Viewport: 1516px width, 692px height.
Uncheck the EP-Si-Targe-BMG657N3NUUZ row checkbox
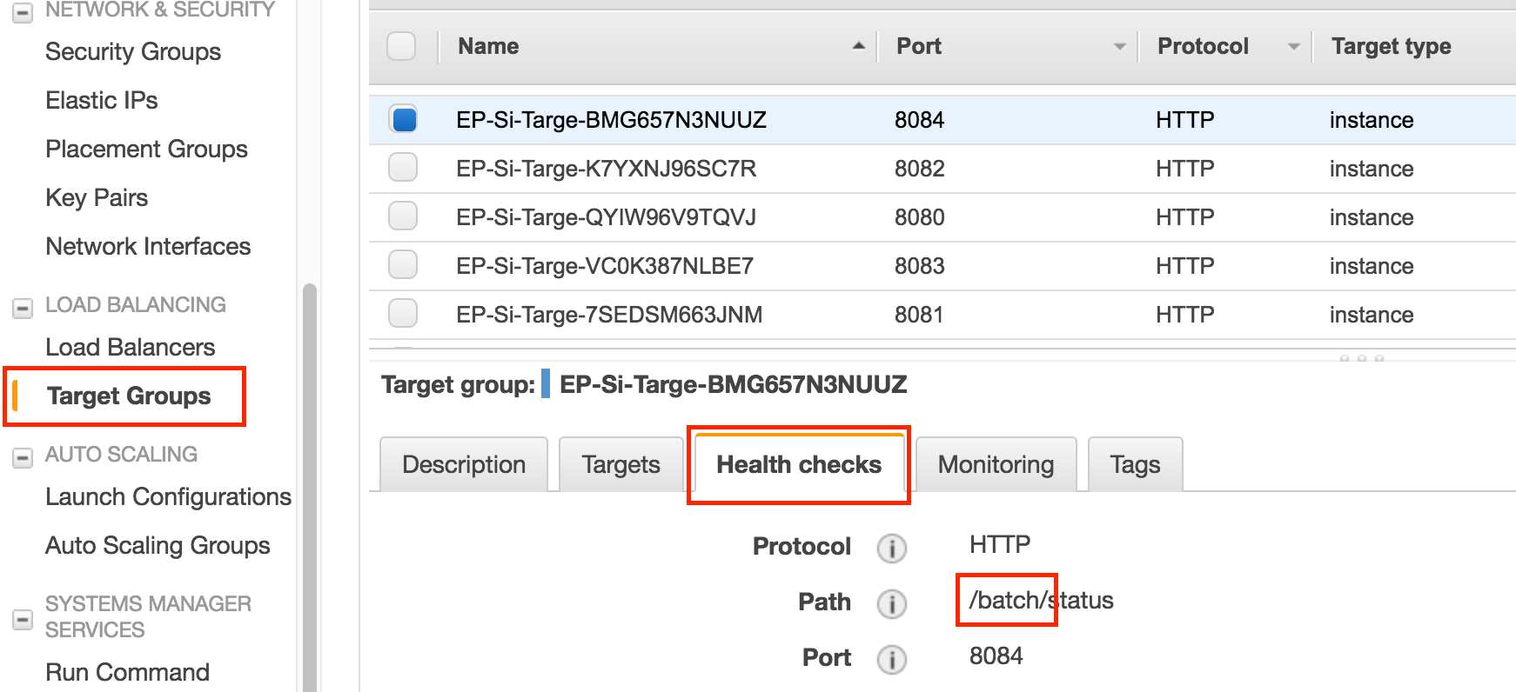pyautogui.click(x=403, y=119)
